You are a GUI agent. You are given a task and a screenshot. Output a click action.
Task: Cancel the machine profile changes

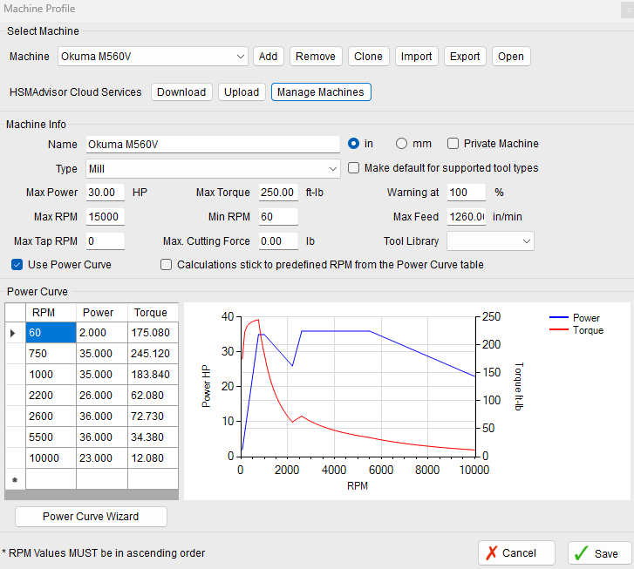(x=516, y=552)
